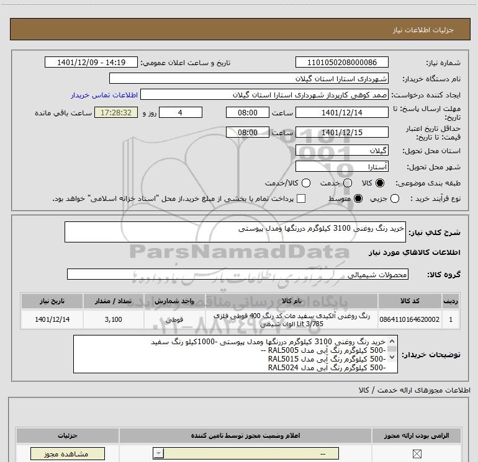Click the شماره نیاز field 1101050208000086
The image size is (478, 462).
[x=341, y=63]
